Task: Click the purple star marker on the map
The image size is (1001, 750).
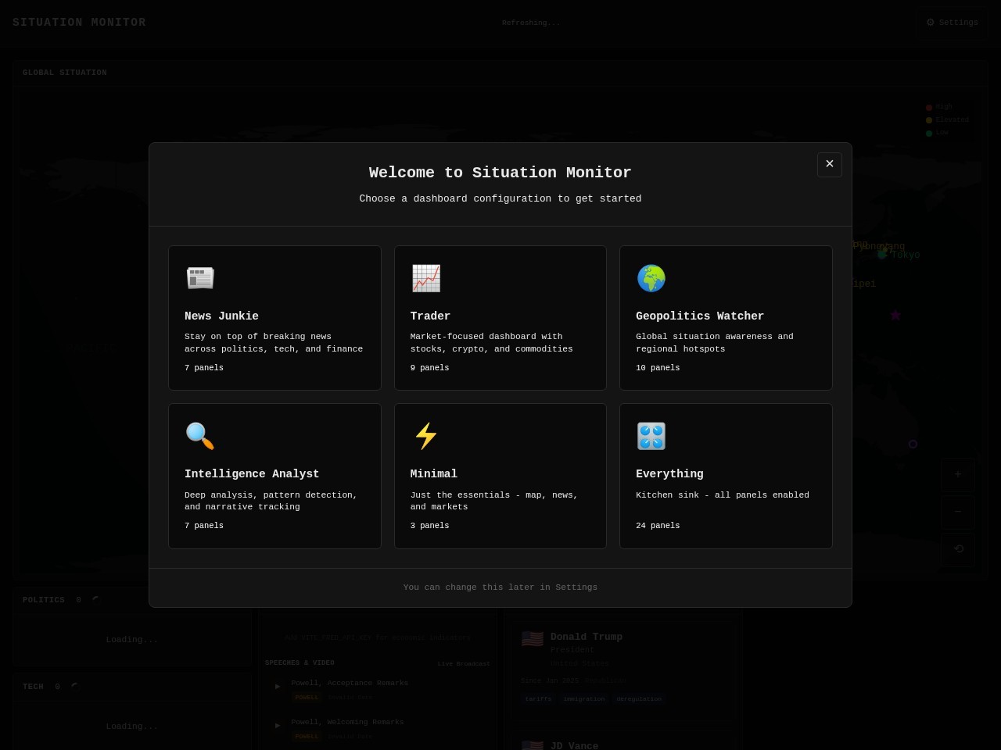Action: 895,315
